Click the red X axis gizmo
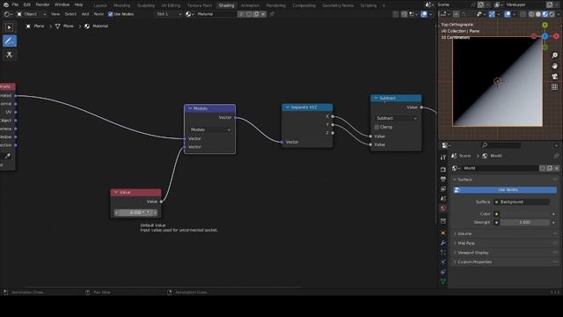563x317 pixels. point(556,36)
